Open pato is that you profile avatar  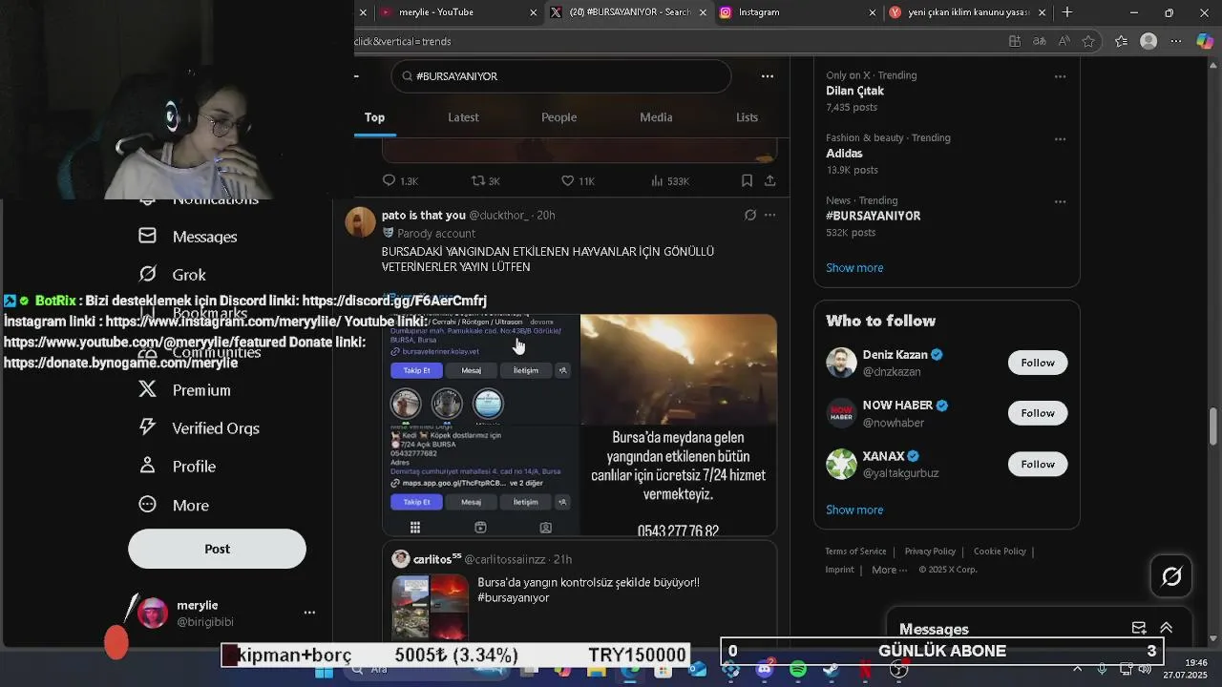(x=360, y=221)
